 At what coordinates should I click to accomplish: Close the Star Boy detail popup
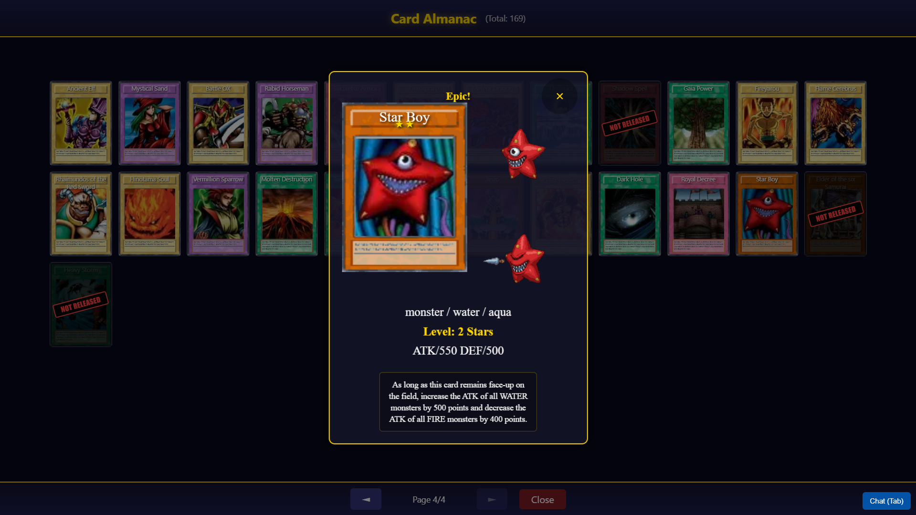click(559, 96)
